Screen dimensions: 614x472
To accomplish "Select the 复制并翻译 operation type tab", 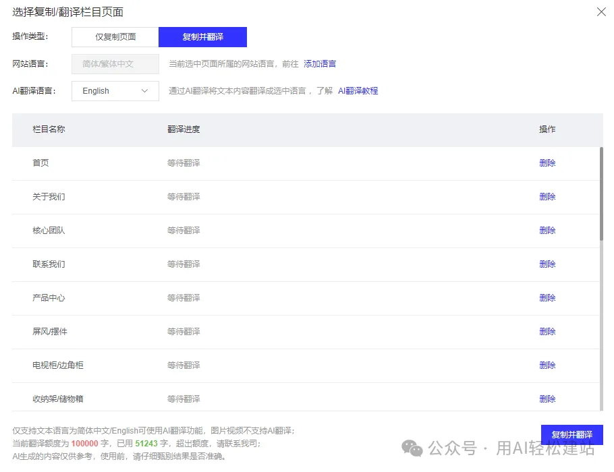I will (202, 37).
